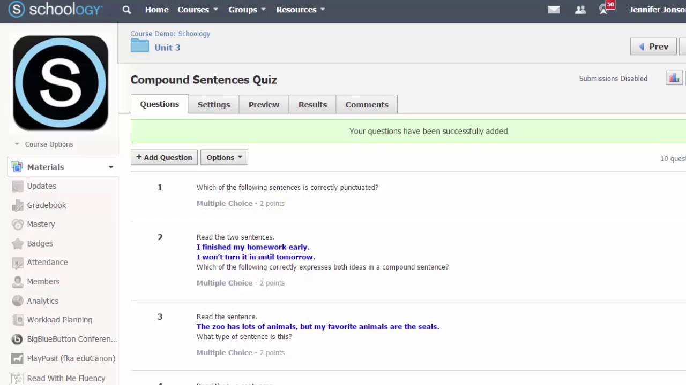Open the connections people icon

click(x=580, y=10)
